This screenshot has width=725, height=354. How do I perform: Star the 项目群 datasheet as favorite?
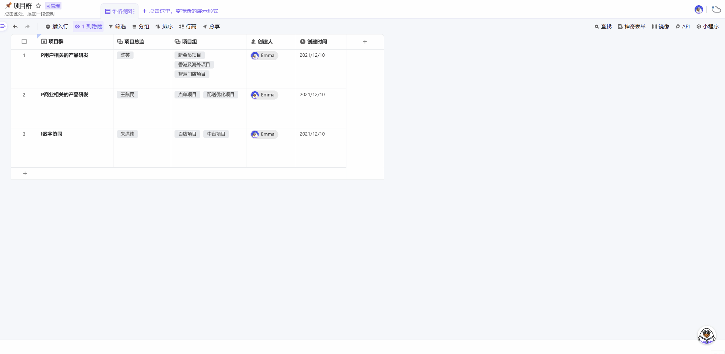38,6
